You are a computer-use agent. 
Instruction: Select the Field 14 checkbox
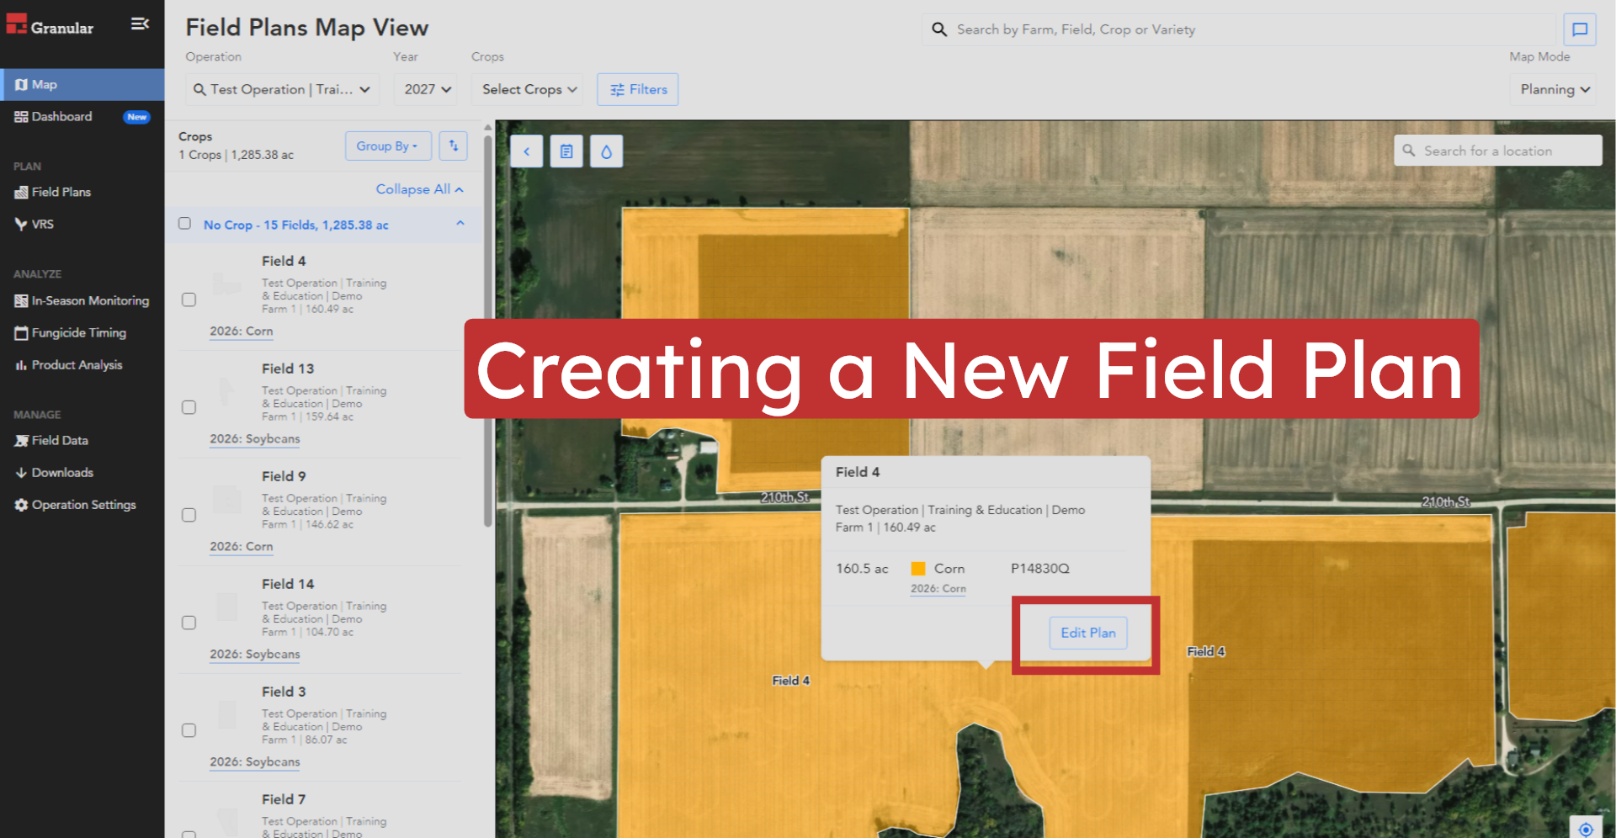click(x=189, y=623)
